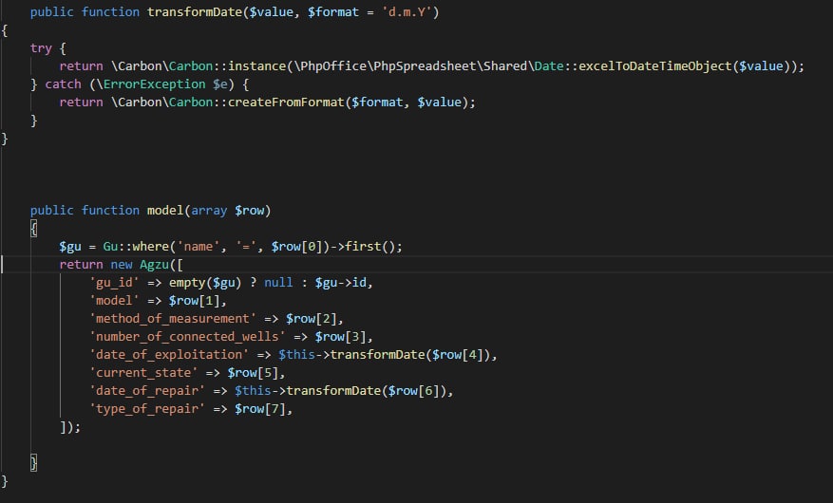Viewport: 833px width, 503px height.
Task: Click the null keyword
Action: [x=278, y=283]
